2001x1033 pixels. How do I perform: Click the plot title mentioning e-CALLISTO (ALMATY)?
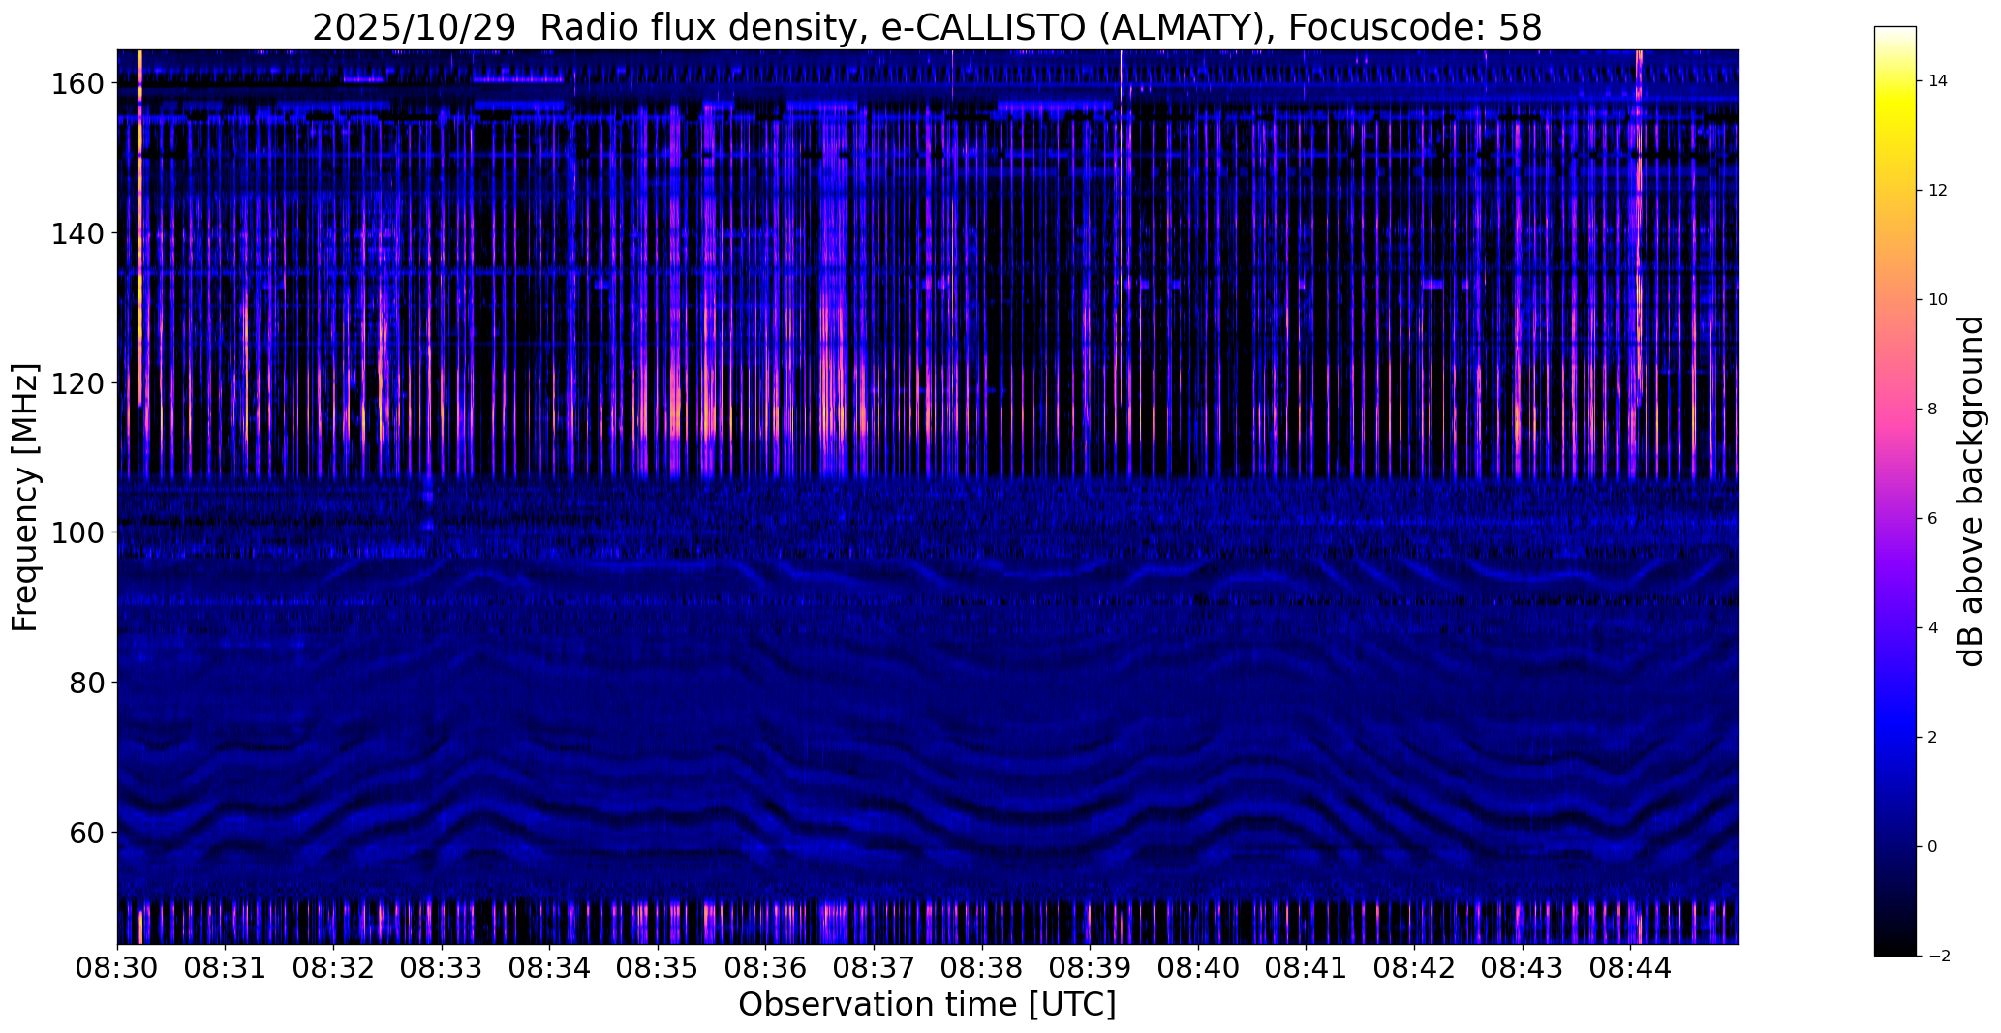click(x=927, y=27)
